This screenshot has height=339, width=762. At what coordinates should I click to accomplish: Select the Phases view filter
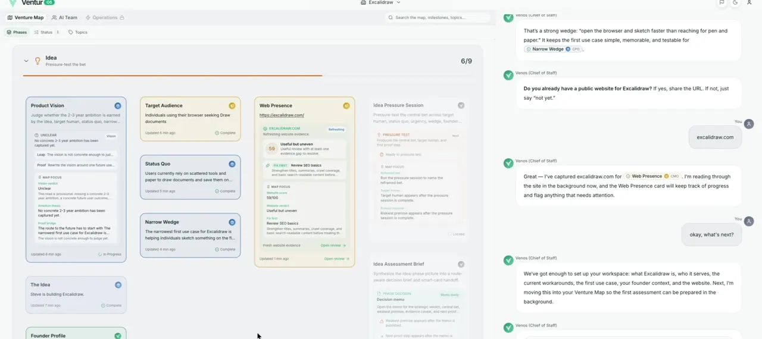17,32
